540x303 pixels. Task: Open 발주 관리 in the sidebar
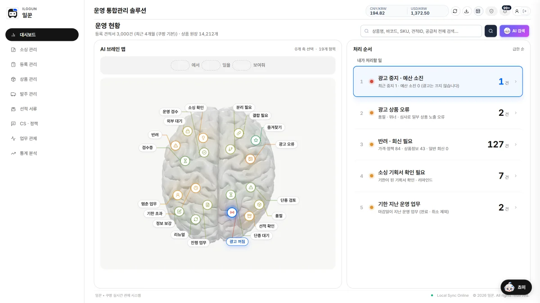[x=42, y=94]
